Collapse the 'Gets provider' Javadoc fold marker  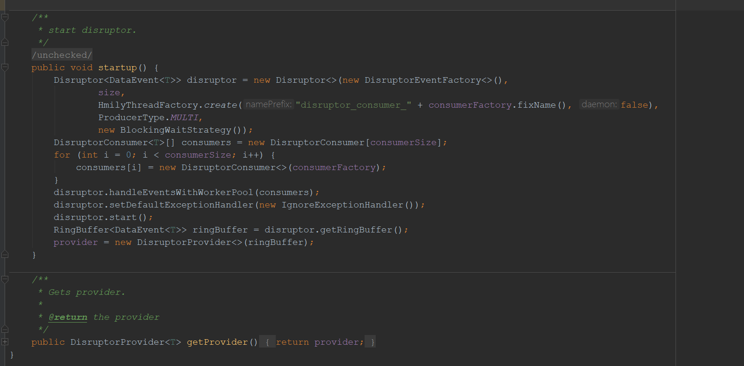[x=5, y=280]
